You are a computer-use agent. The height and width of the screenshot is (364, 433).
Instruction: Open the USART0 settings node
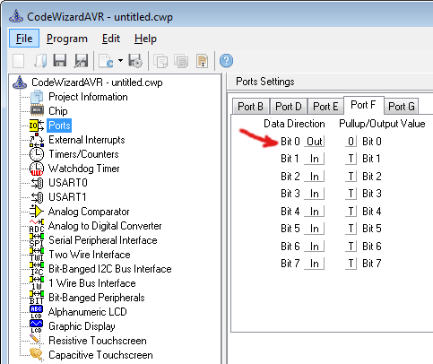pos(68,183)
